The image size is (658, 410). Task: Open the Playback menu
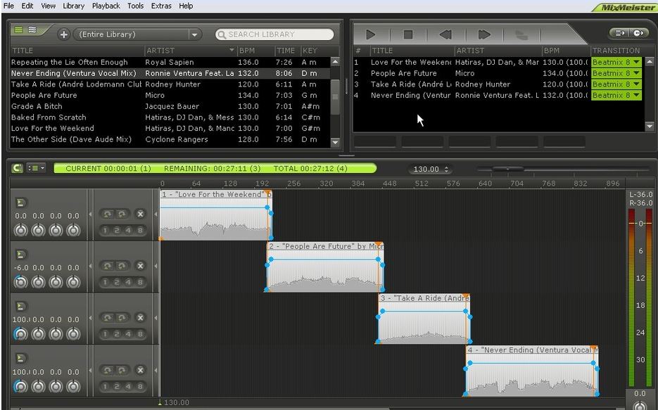(106, 6)
